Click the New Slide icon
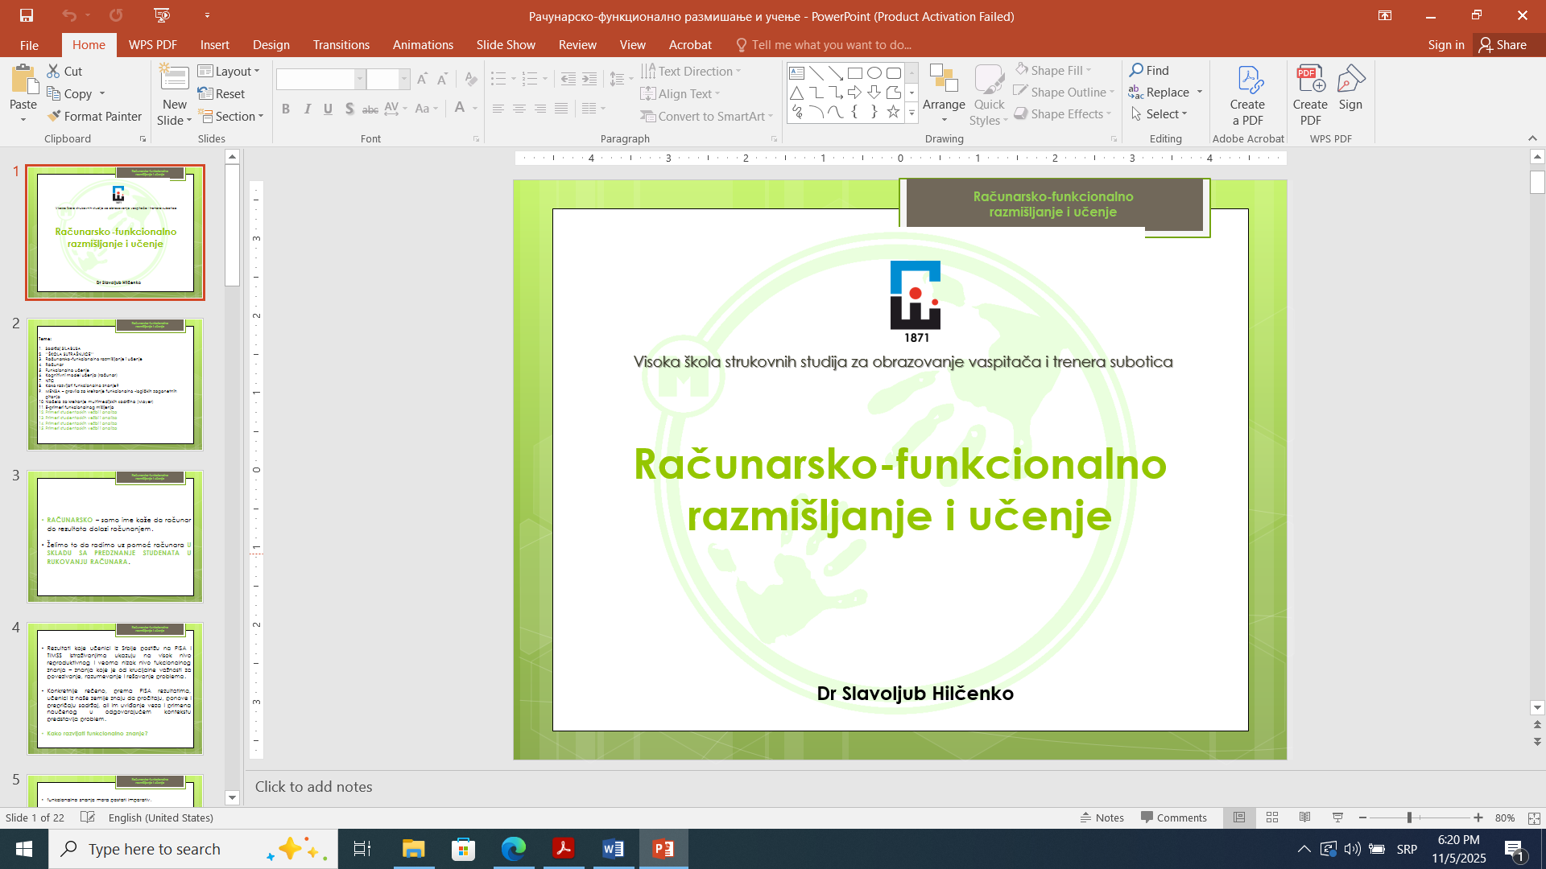Viewport: 1546px width, 869px height. click(174, 79)
